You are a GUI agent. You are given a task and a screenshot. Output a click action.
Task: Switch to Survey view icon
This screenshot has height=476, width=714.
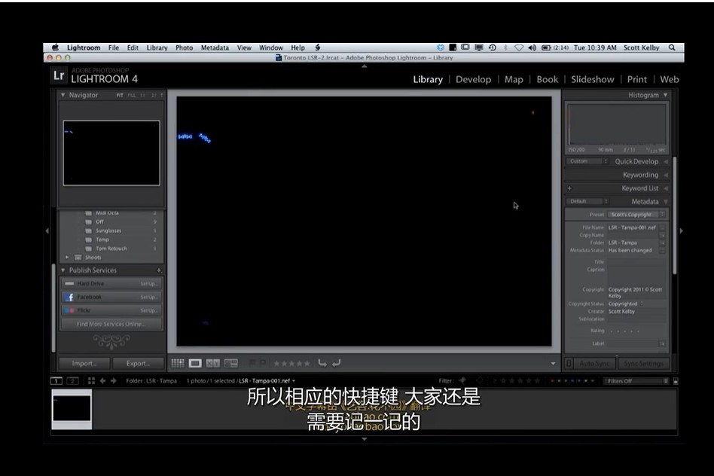click(x=230, y=363)
